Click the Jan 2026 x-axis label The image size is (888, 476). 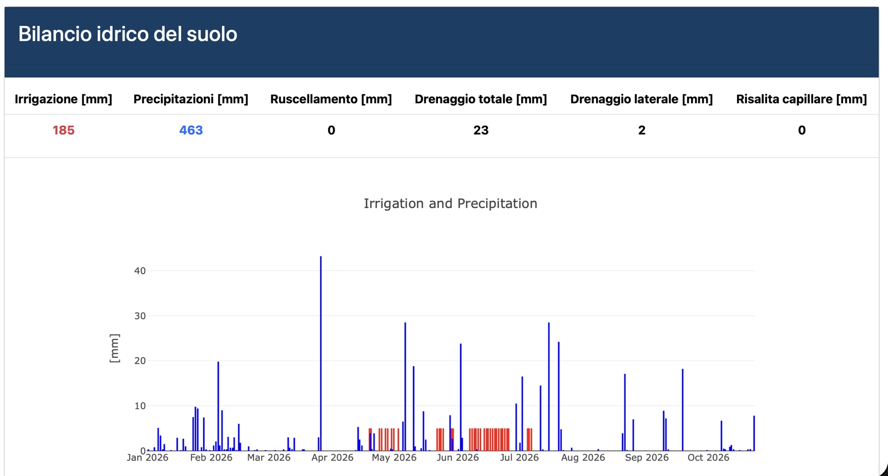click(x=147, y=458)
